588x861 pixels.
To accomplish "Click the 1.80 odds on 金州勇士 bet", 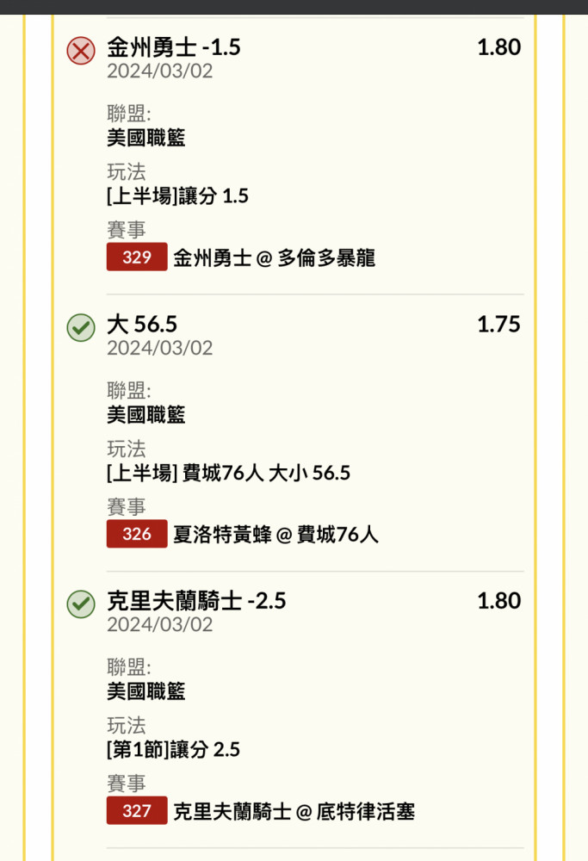I will tap(498, 47).
